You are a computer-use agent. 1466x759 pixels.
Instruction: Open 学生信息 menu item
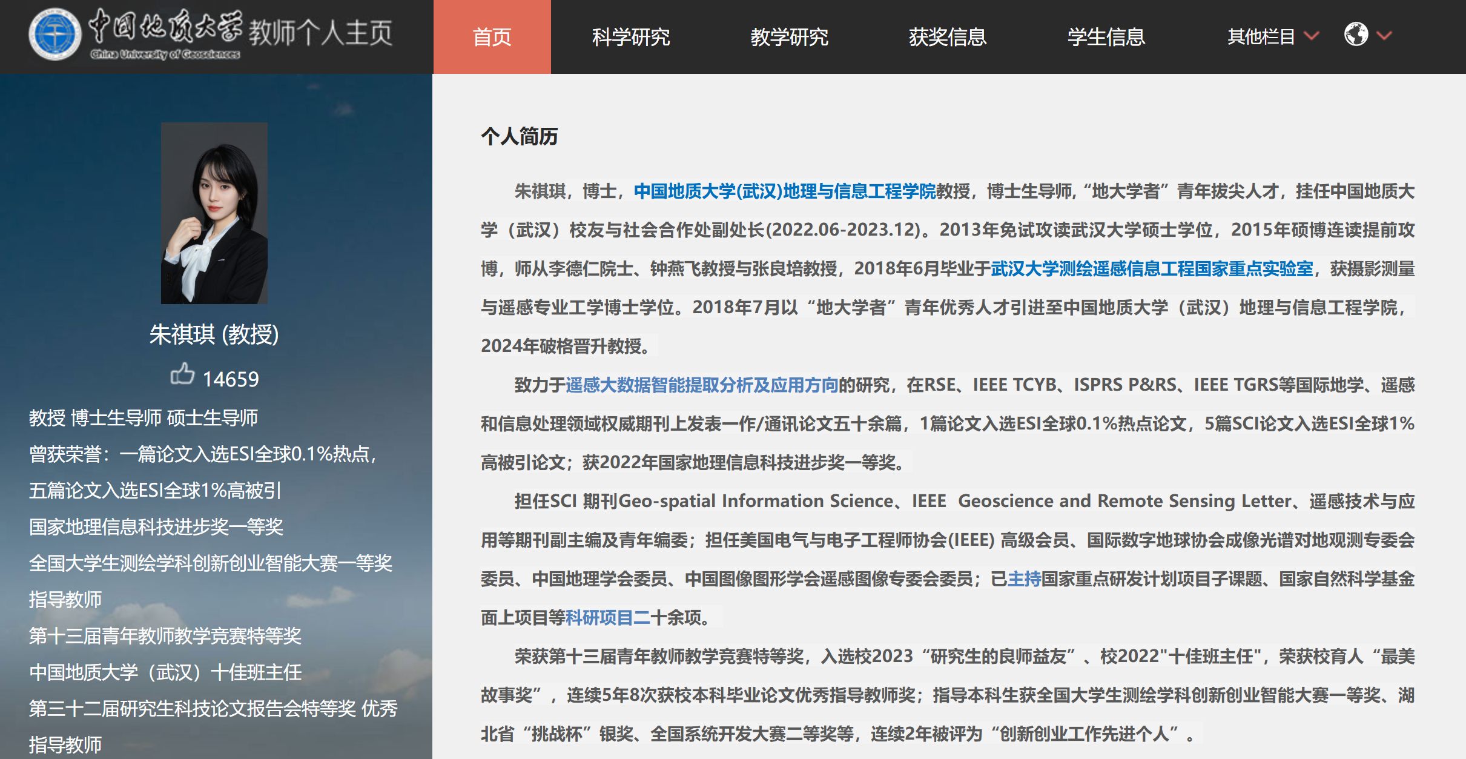(1106, 37)
